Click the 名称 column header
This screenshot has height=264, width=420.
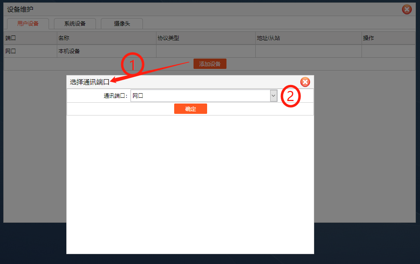pyautogui.click(x=64, y=38)
